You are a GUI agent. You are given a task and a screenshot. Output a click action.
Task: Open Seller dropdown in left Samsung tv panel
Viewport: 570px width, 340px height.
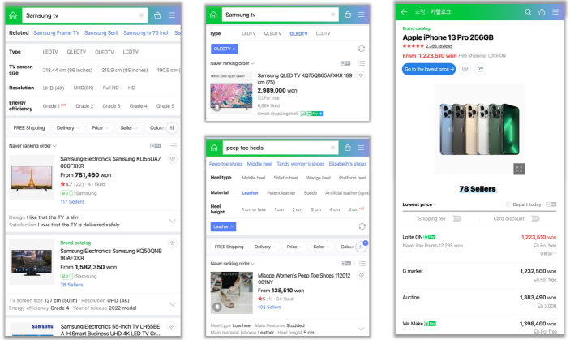point(129,128)
